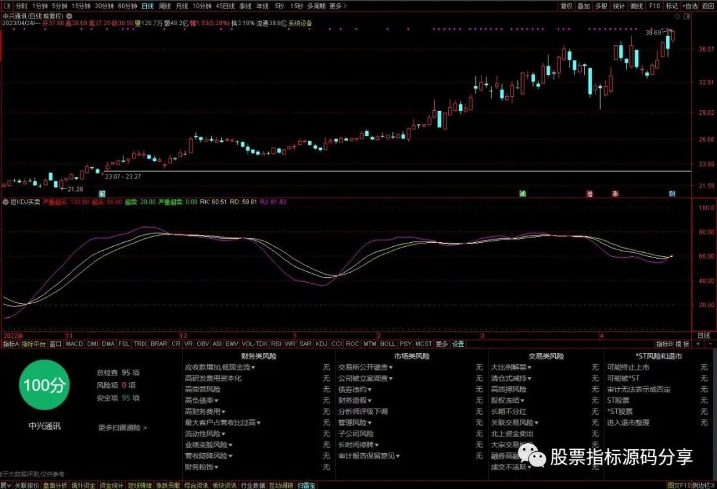Open 设置 in the indicator bar
The image size is (717, 489).
458,344
